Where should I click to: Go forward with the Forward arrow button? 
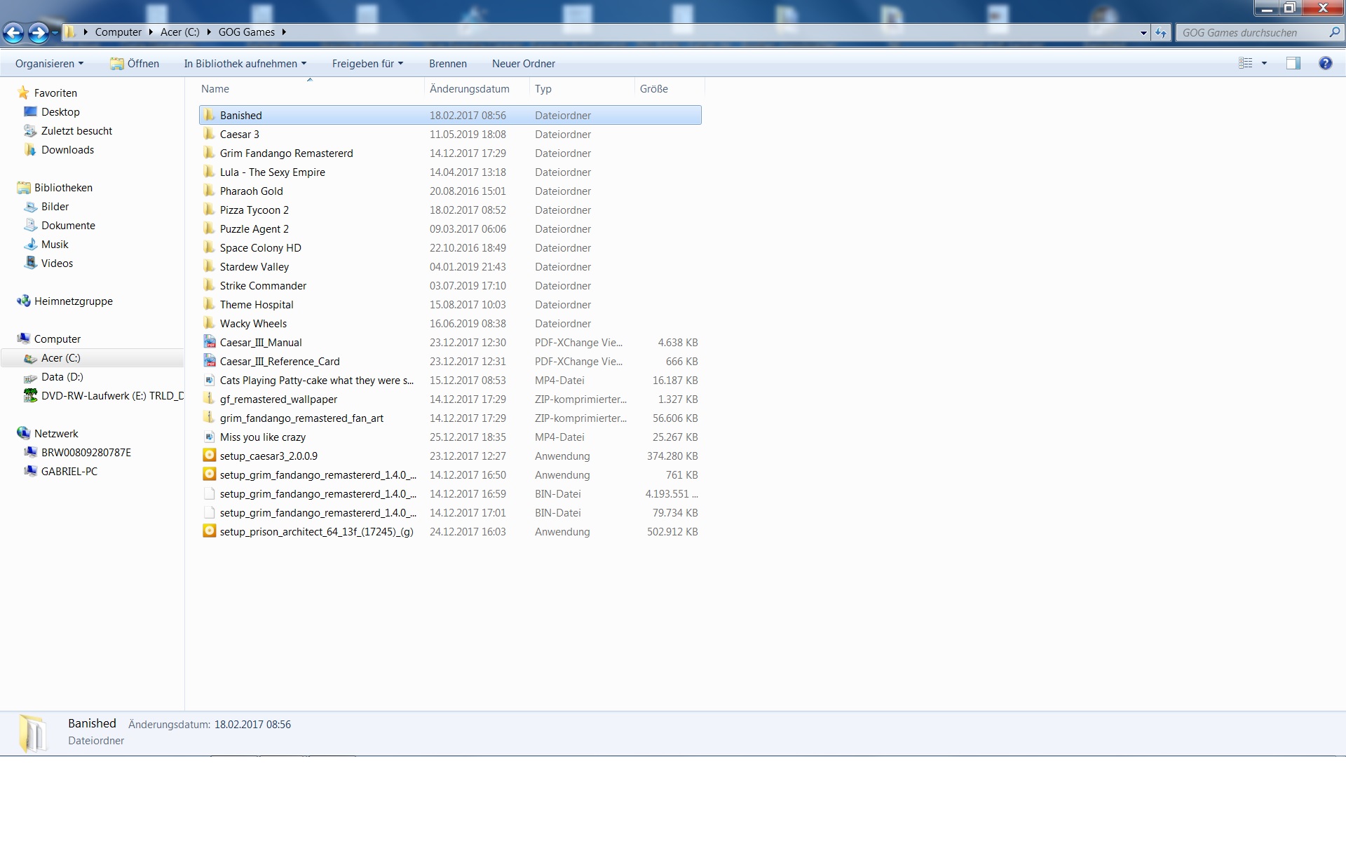(39, 32)
